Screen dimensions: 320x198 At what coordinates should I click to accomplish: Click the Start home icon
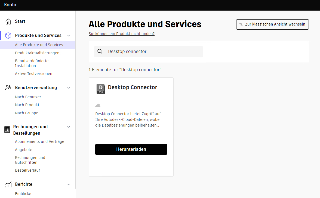coord(8,21)
